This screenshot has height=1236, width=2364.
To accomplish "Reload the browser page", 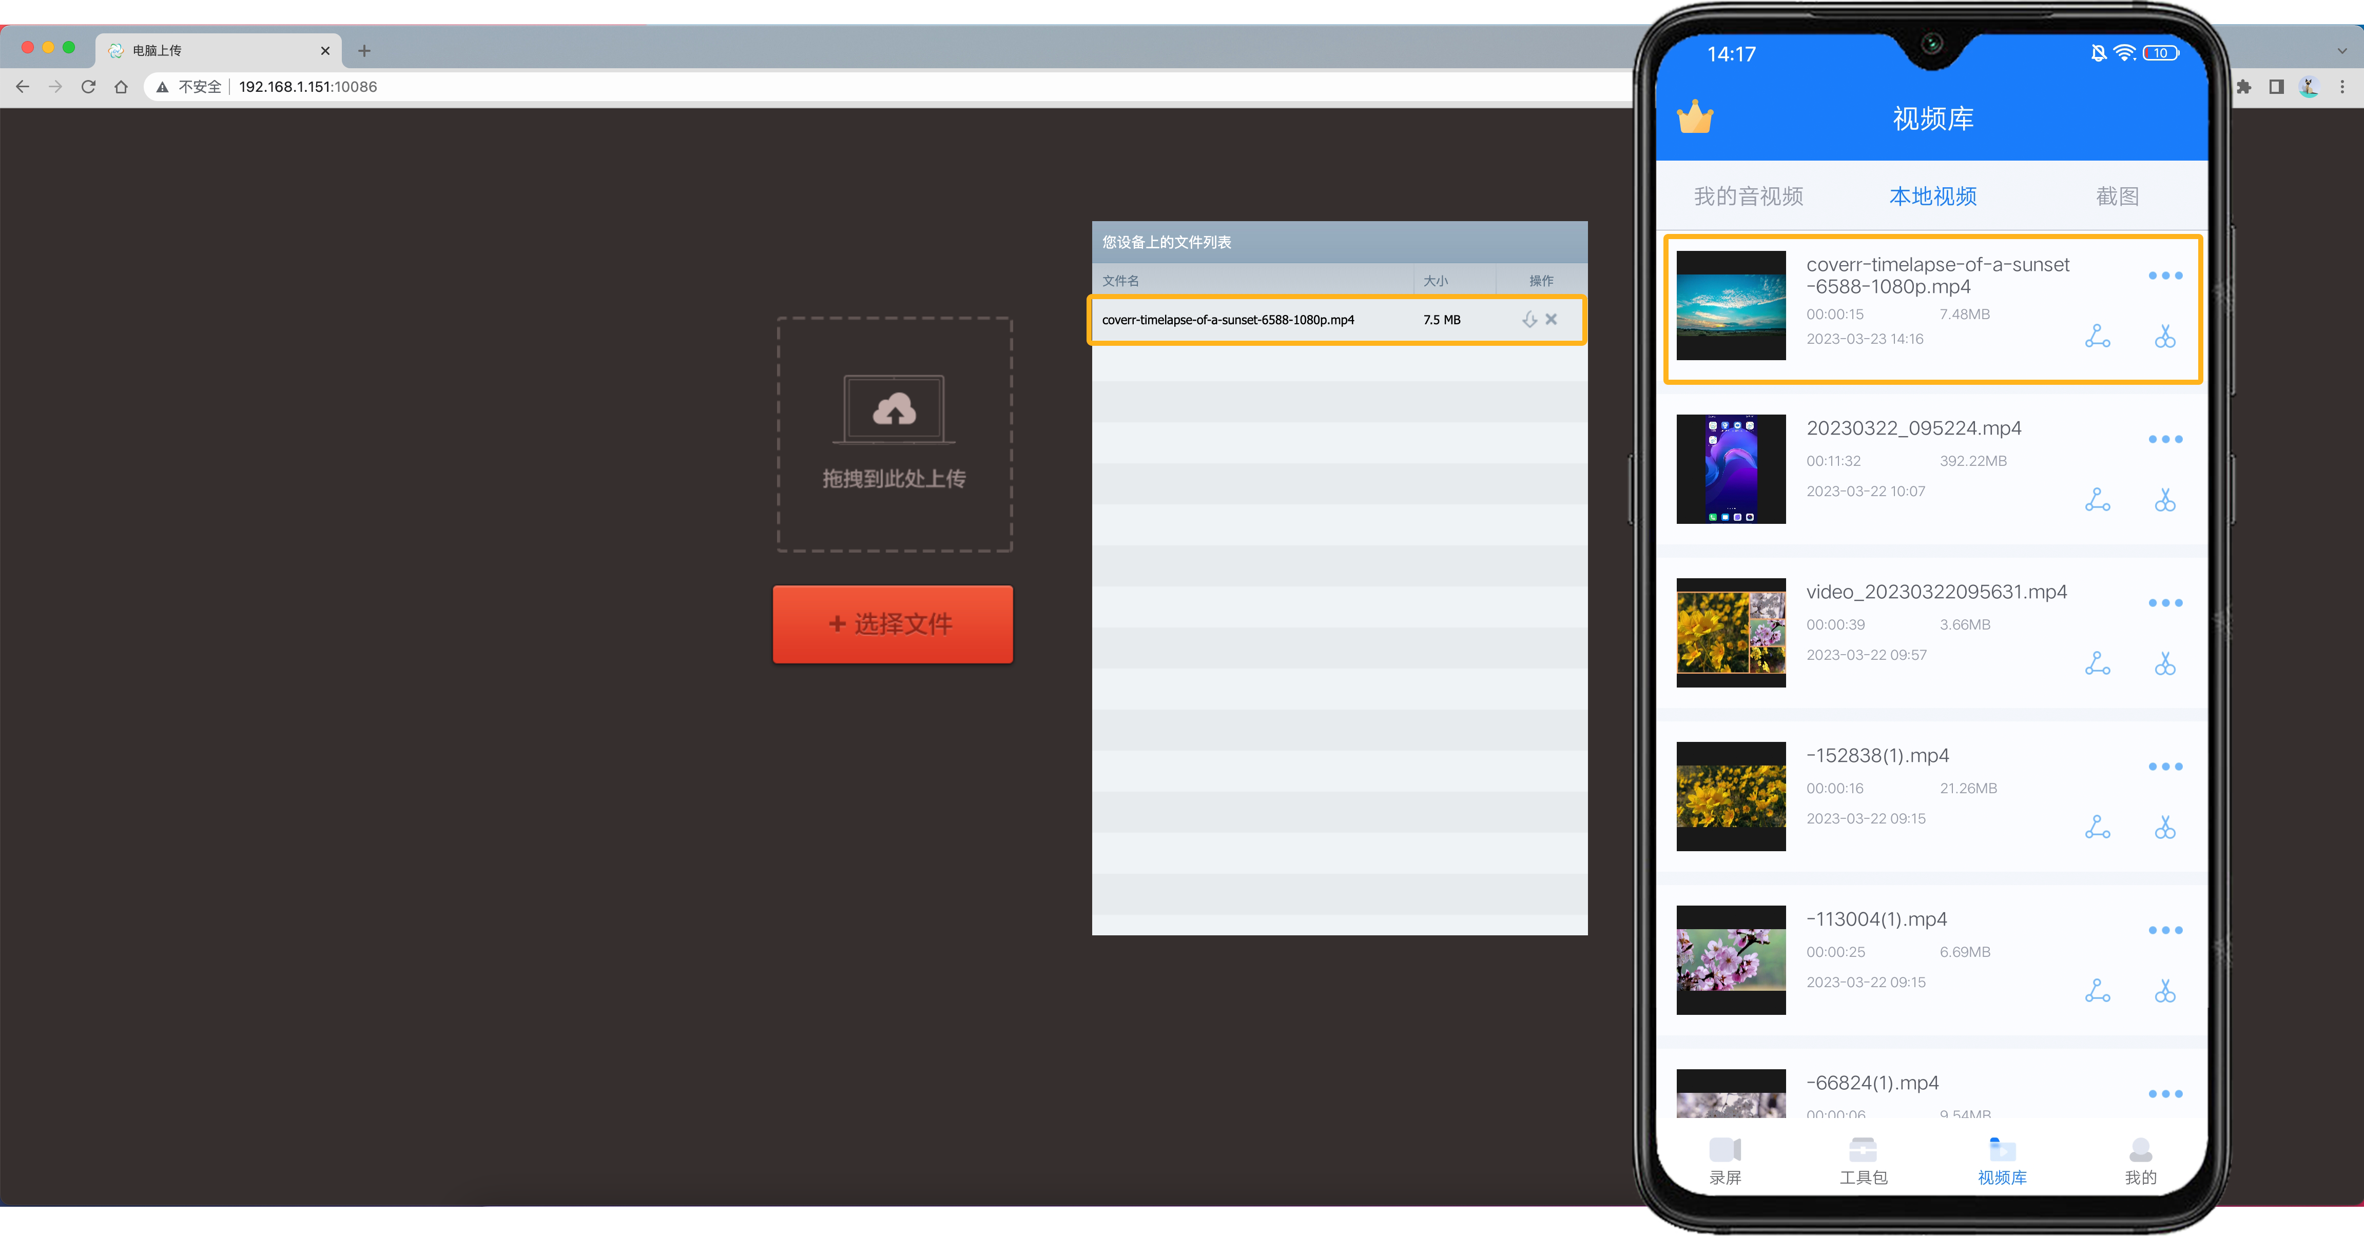I will click(88, 86).
